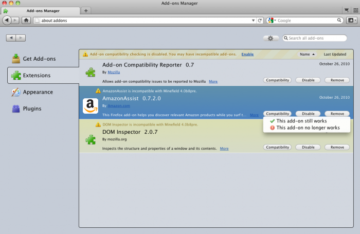Open More link for DOM Inspector
The height and width of the screenshot is (234, 360).
[x=224, y=148]
